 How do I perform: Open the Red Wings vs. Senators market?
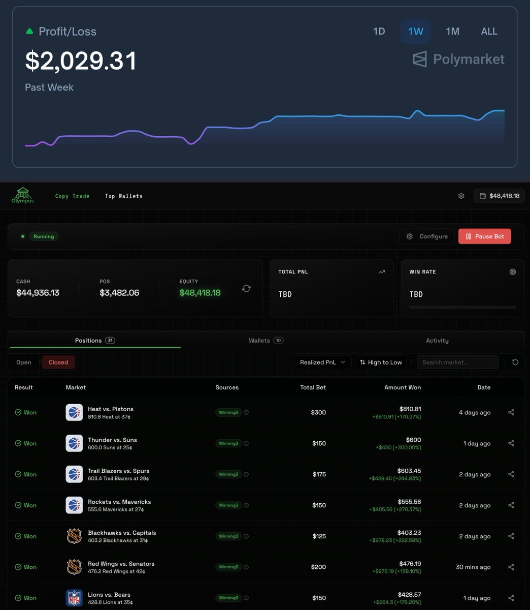pyautogui.click(x=121, y=564)
